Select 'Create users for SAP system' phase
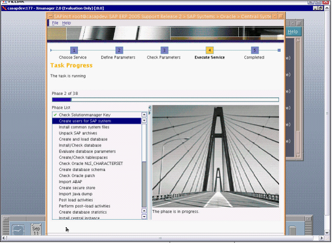The width and height of the screenshot is (332, 243). point(85,121)
